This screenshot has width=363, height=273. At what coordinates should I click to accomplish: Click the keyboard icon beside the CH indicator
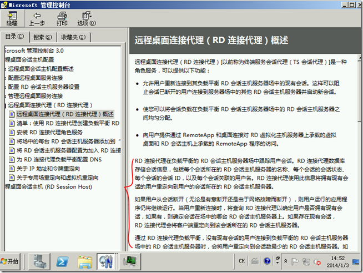[x=255, y=261]
